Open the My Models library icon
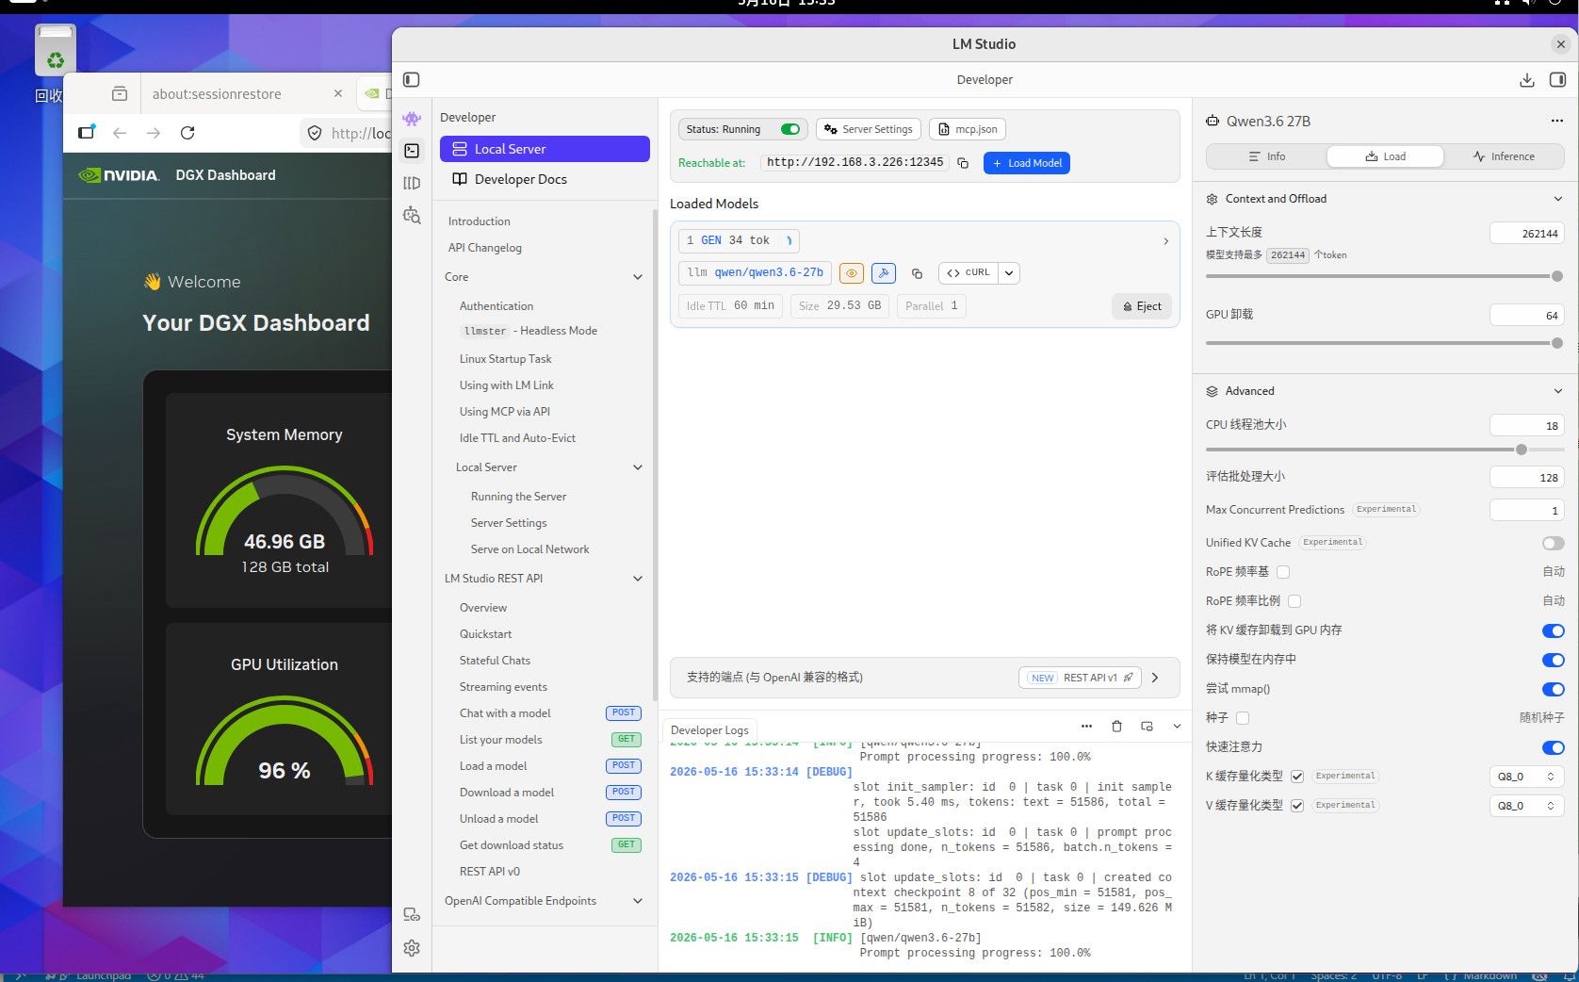This screenshot has width=1579, height=982. (412, 183)
